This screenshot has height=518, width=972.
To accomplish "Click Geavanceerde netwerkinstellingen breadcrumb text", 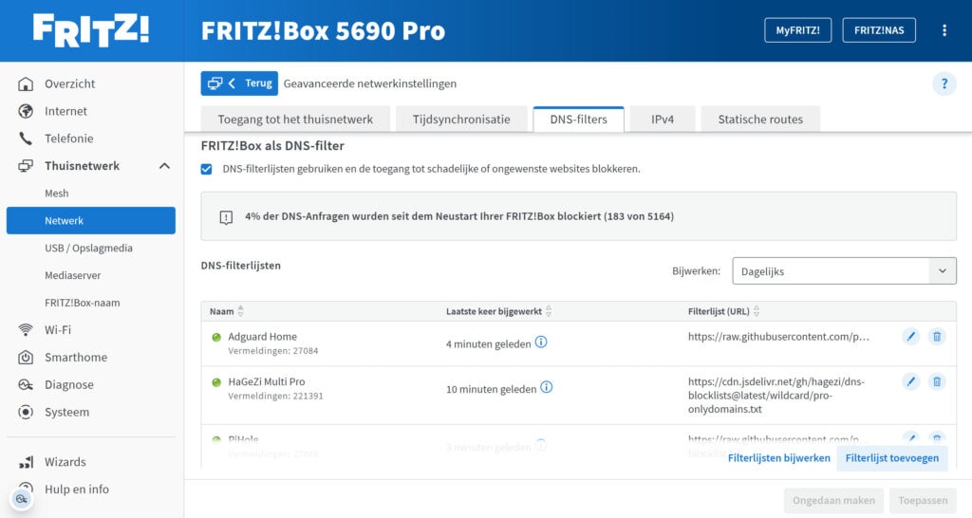I will pos(370,83).
